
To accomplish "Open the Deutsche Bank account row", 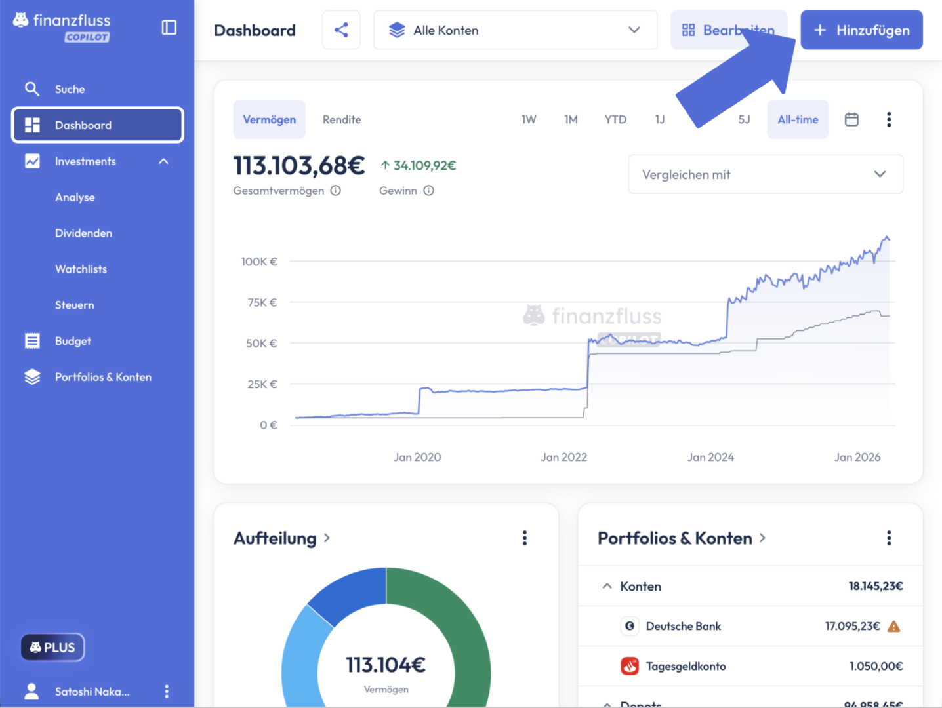I will tap(750, 626).
